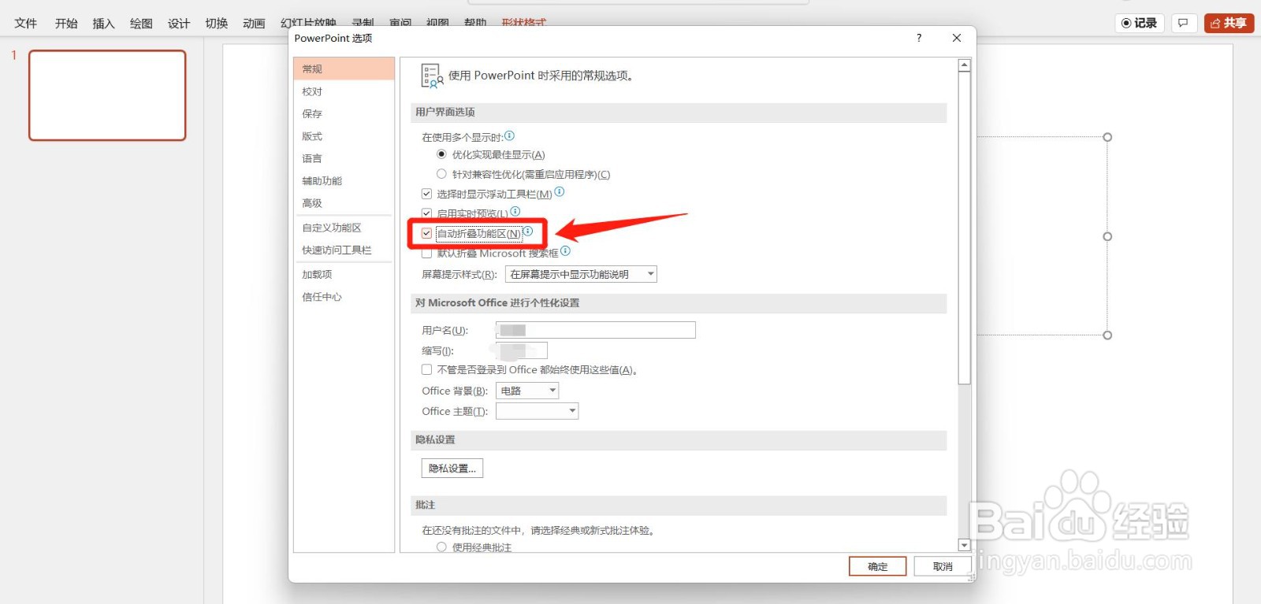Click info icon next to 启用实时预览
1261x604 pixels.
[515, 211]
